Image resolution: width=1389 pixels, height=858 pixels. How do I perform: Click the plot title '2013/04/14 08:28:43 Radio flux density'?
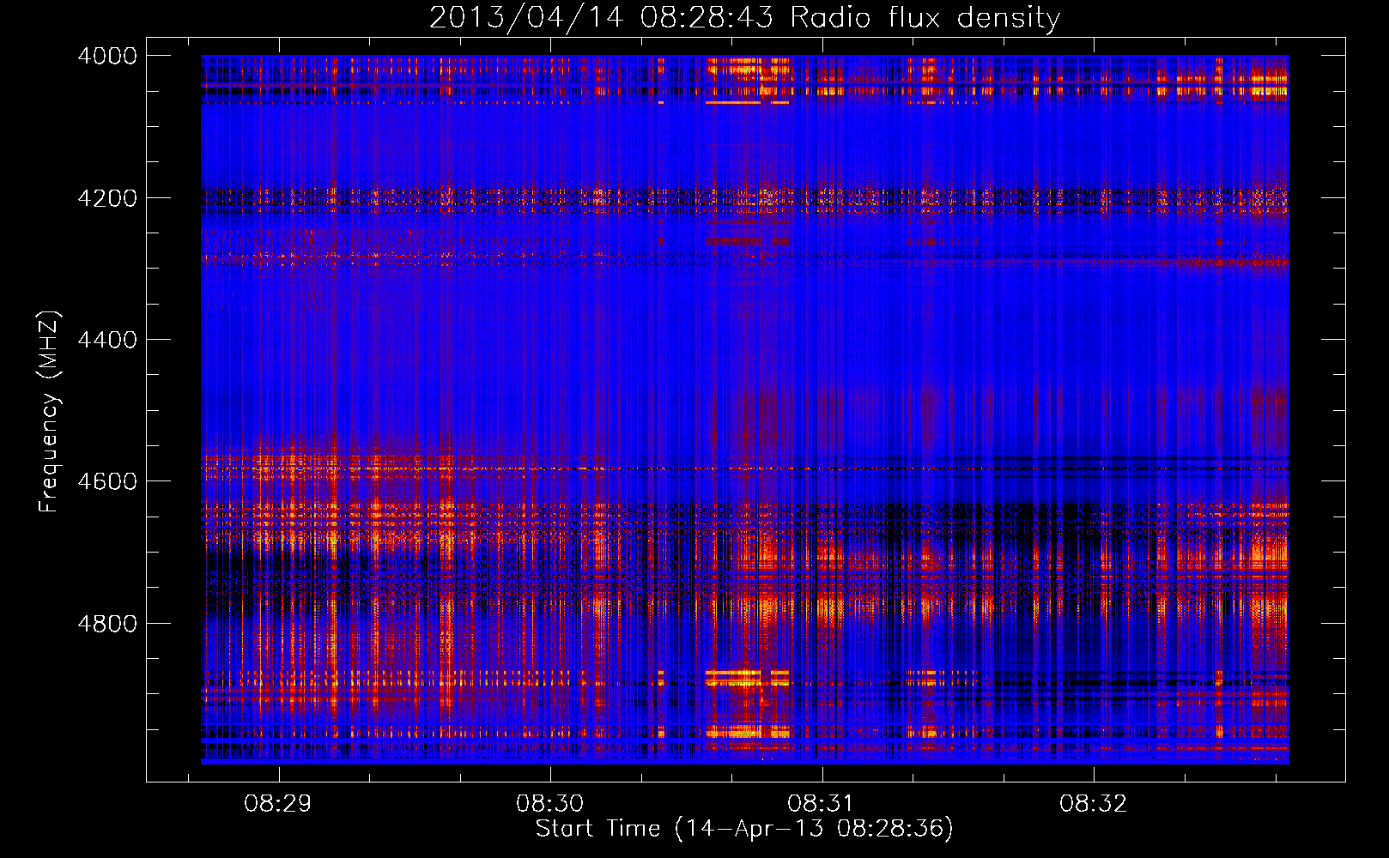744,17
